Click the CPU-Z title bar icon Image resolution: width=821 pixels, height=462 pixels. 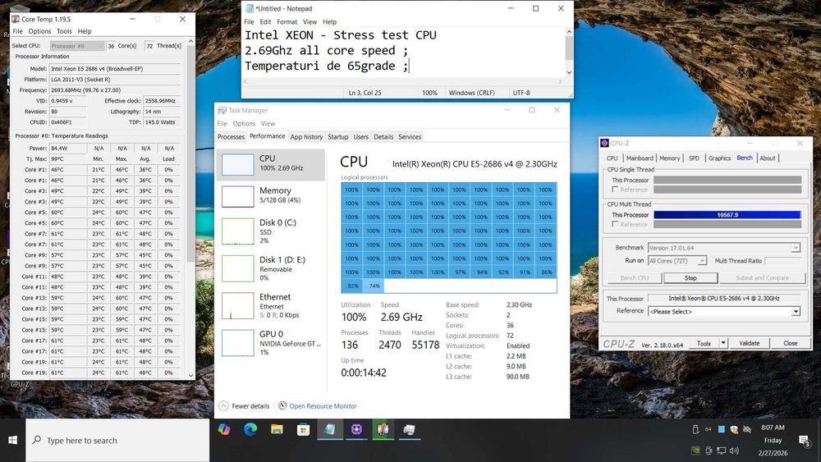coord(605,143)
